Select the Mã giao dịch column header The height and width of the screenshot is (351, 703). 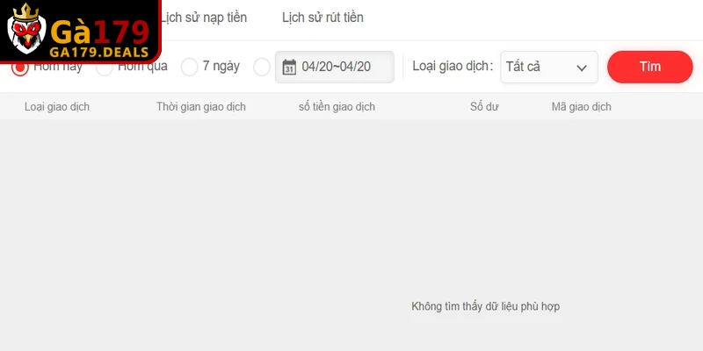[581, 107]
